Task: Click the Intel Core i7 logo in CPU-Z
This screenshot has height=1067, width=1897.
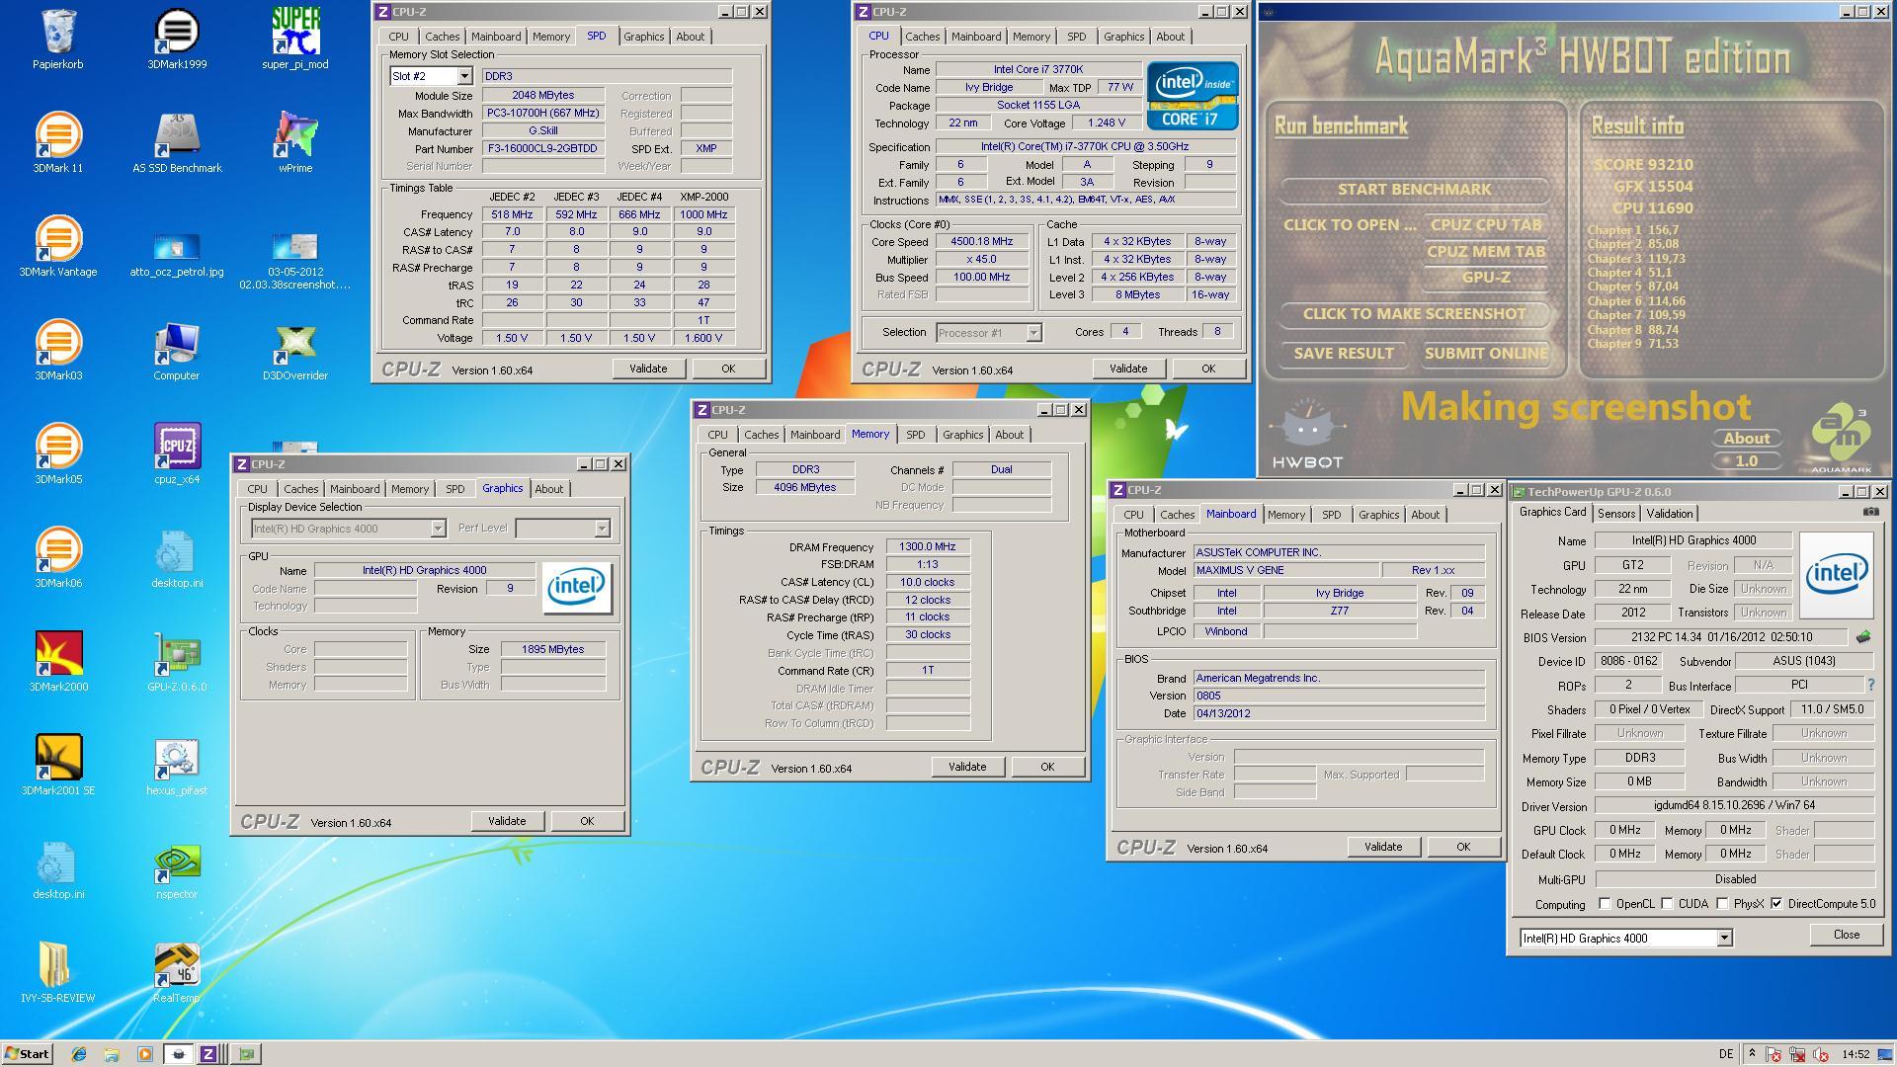Action: pos(1193,96)
